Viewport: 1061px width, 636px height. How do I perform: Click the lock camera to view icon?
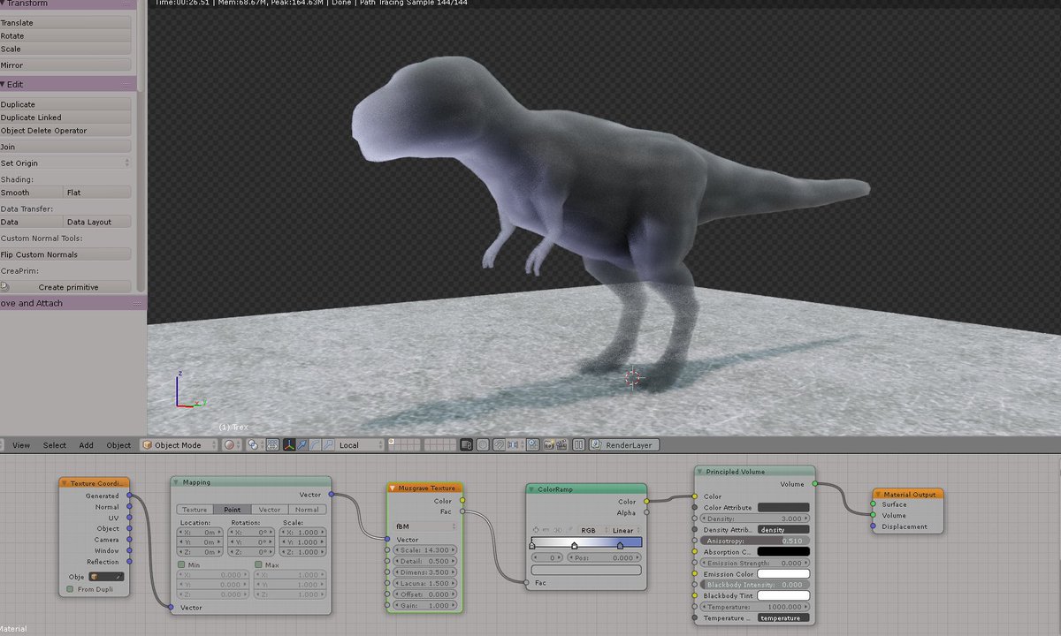[x=466, y=445]
